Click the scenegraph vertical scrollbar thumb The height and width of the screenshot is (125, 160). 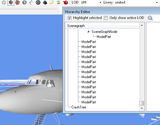click(142, 103)
